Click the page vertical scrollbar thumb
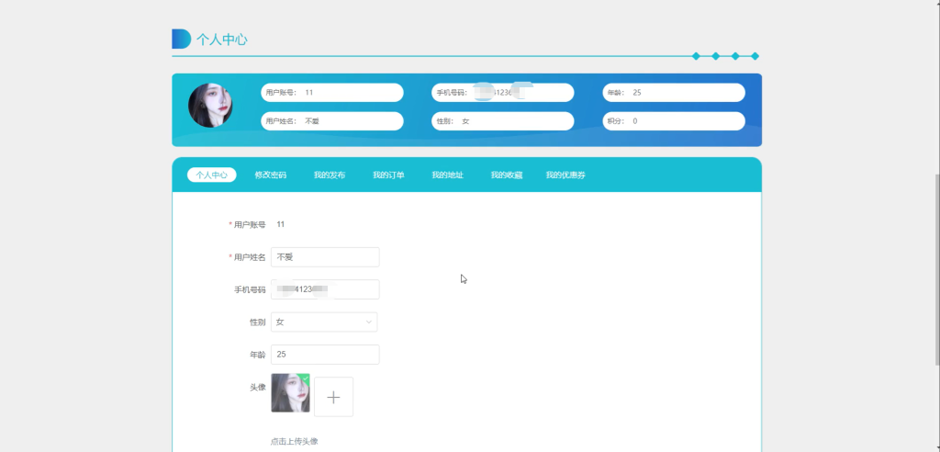940x452 pixels. [x=937, y=270]
